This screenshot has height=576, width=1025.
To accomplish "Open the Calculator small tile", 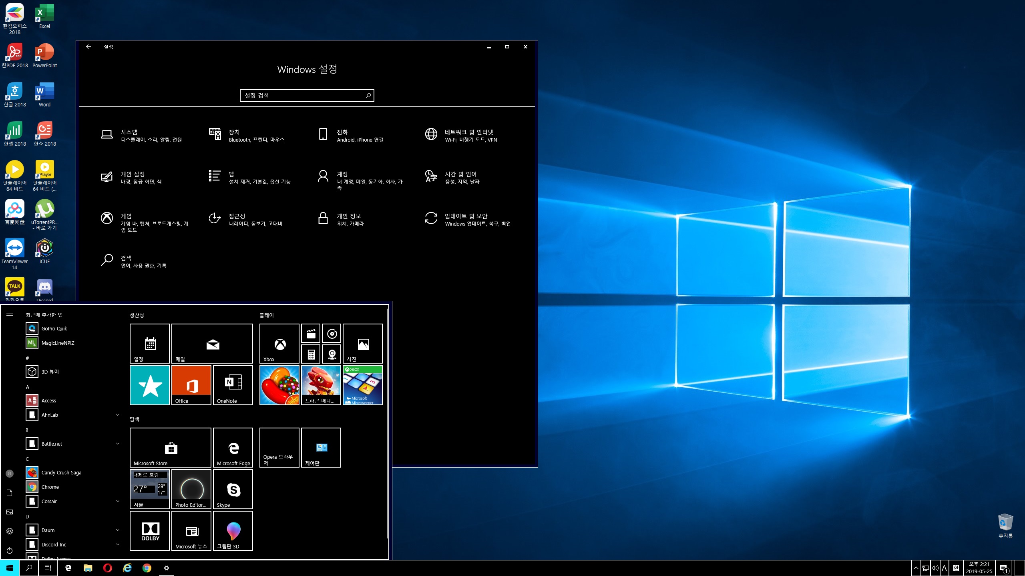I will pyautogui.click(x=311, y=354).
